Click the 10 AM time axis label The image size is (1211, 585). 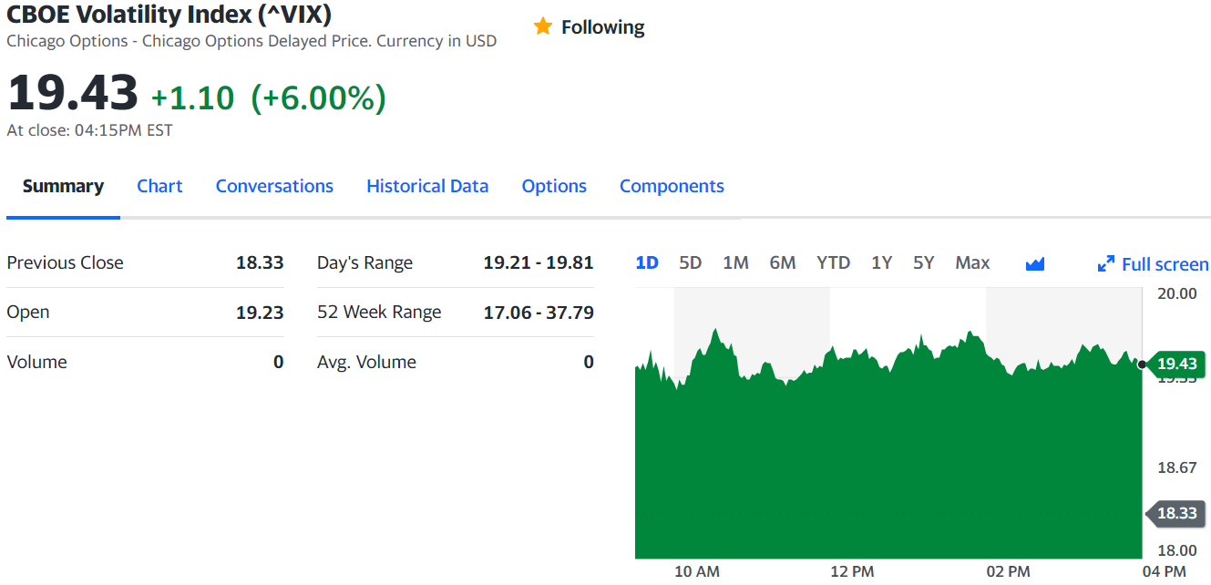(x=697, y=571)
